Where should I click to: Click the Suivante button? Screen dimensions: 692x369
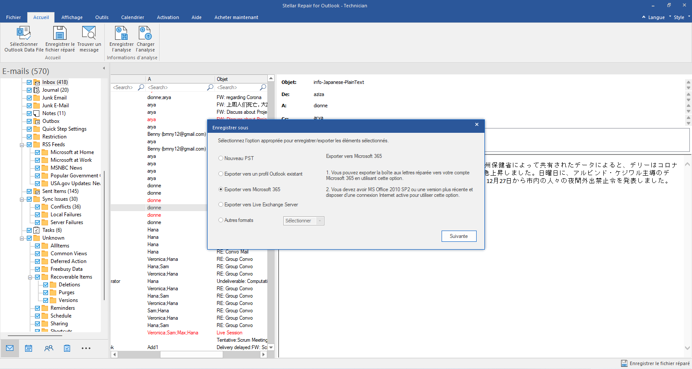[459, 236]
